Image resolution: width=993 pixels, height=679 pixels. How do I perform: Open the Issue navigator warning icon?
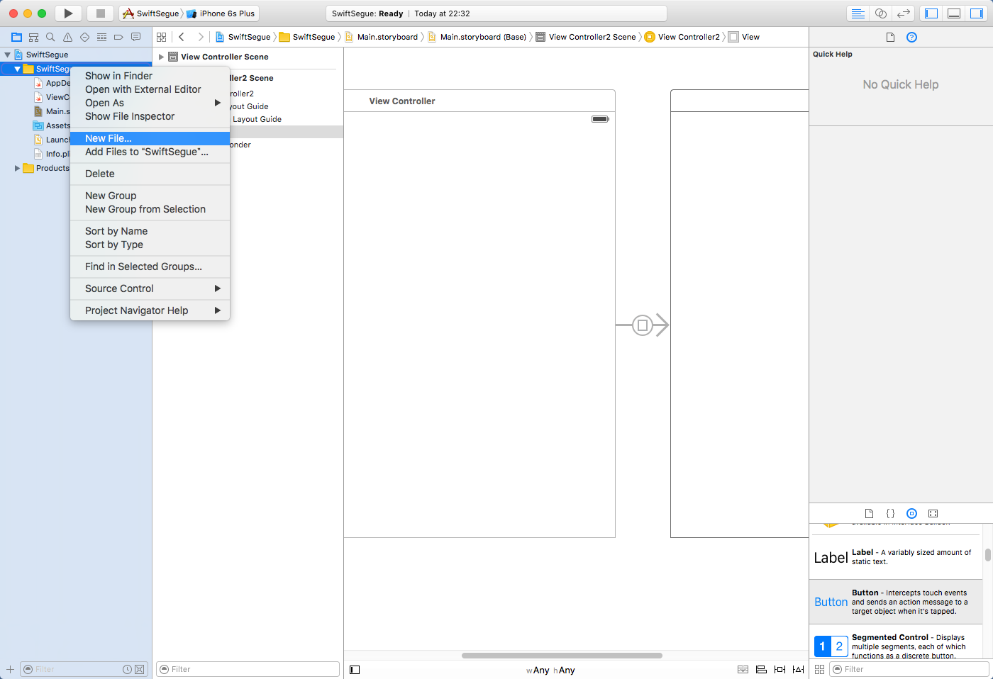pos(67,37)
